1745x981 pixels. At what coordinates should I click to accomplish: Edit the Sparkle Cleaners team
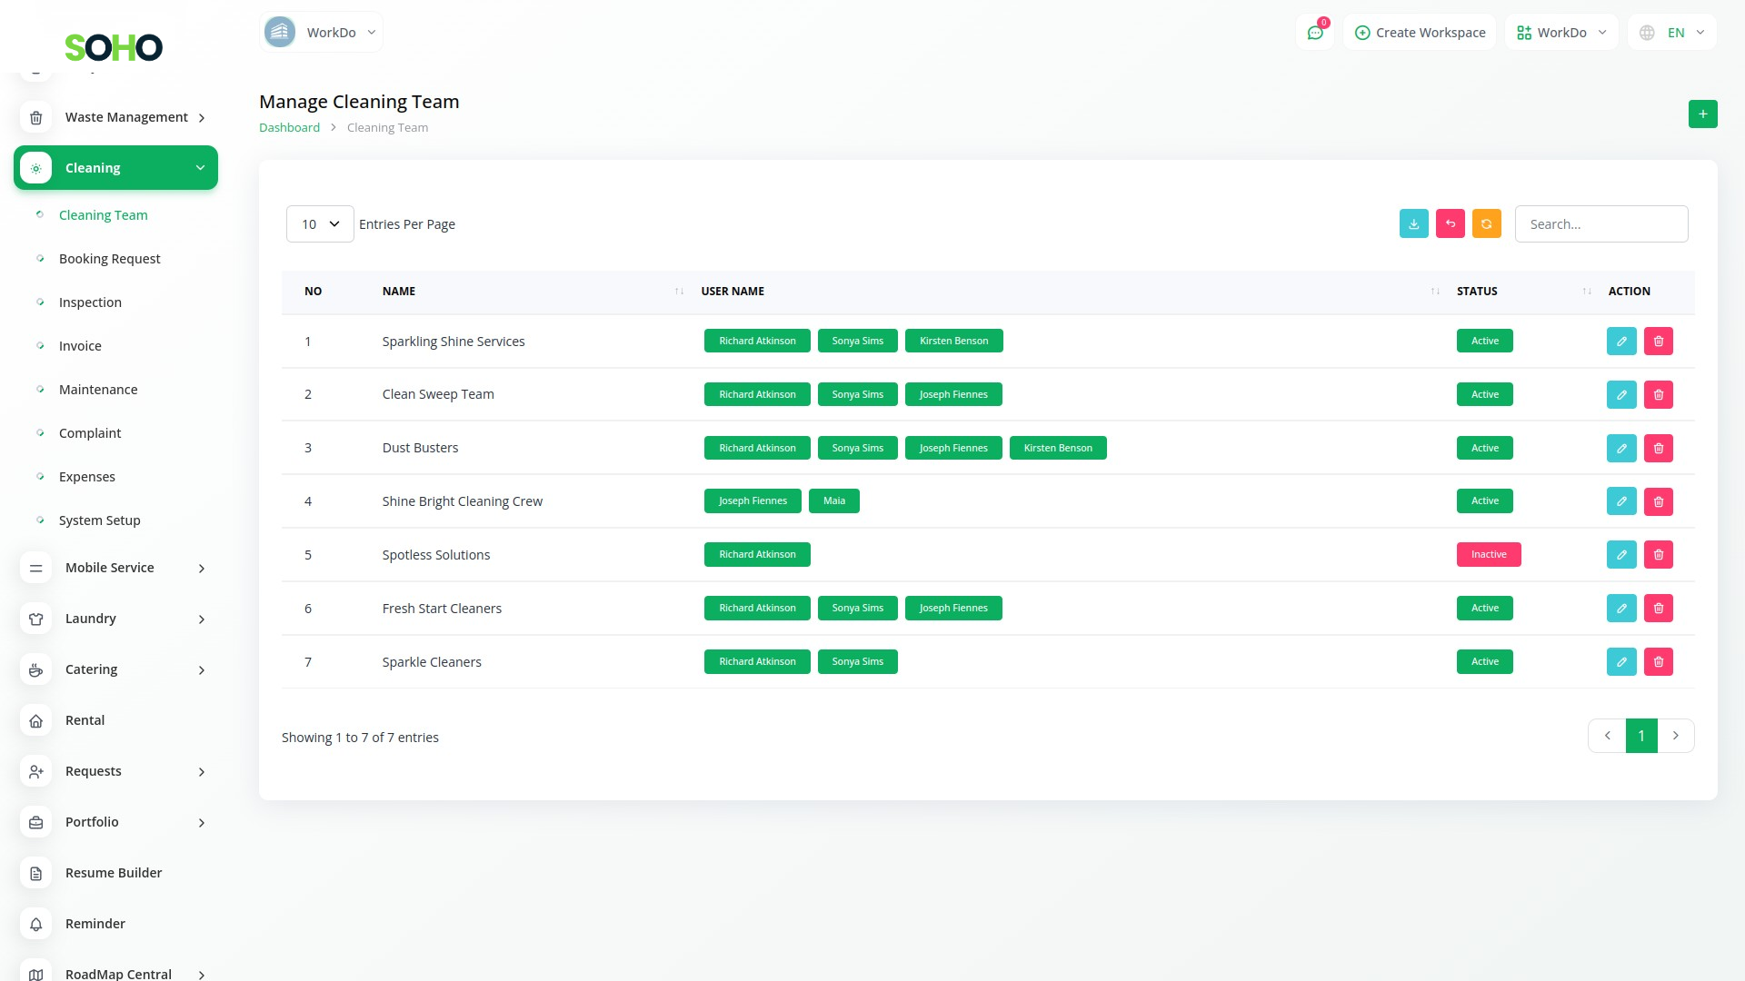1620,662
